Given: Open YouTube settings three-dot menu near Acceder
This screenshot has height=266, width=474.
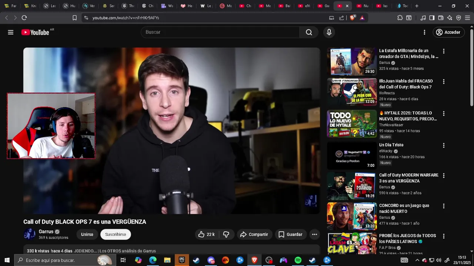Looking at the screenshot, I should coord(424,32).
